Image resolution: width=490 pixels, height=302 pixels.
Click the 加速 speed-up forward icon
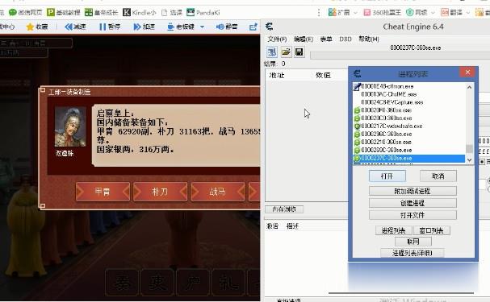[x=137, y=27]
